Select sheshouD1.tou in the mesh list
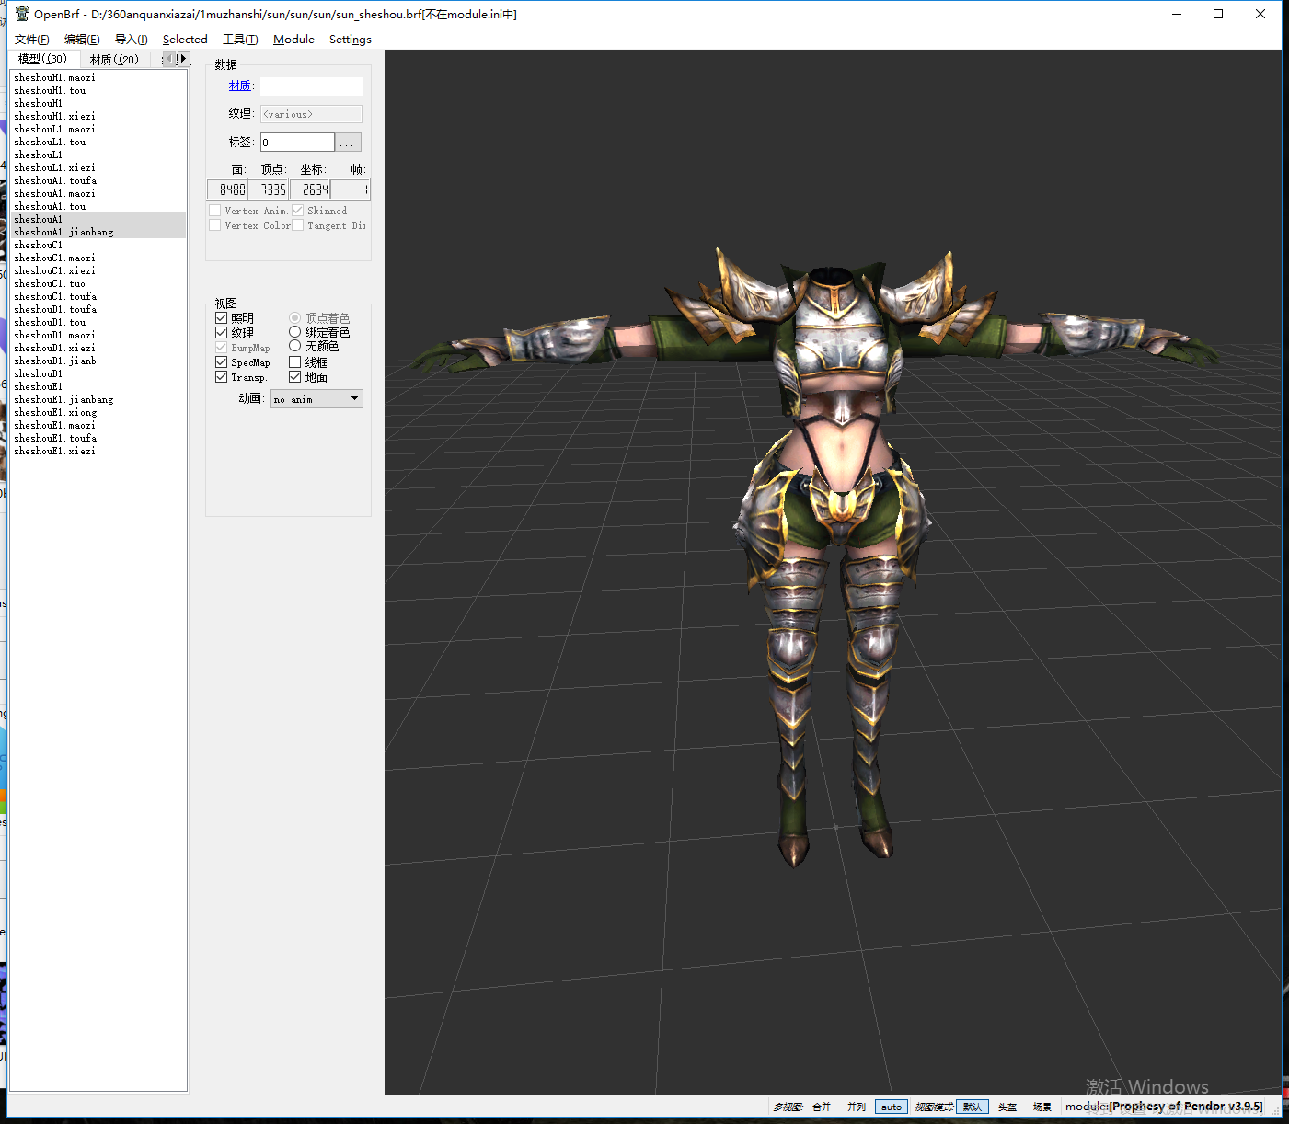 click(x=98, y=323)
